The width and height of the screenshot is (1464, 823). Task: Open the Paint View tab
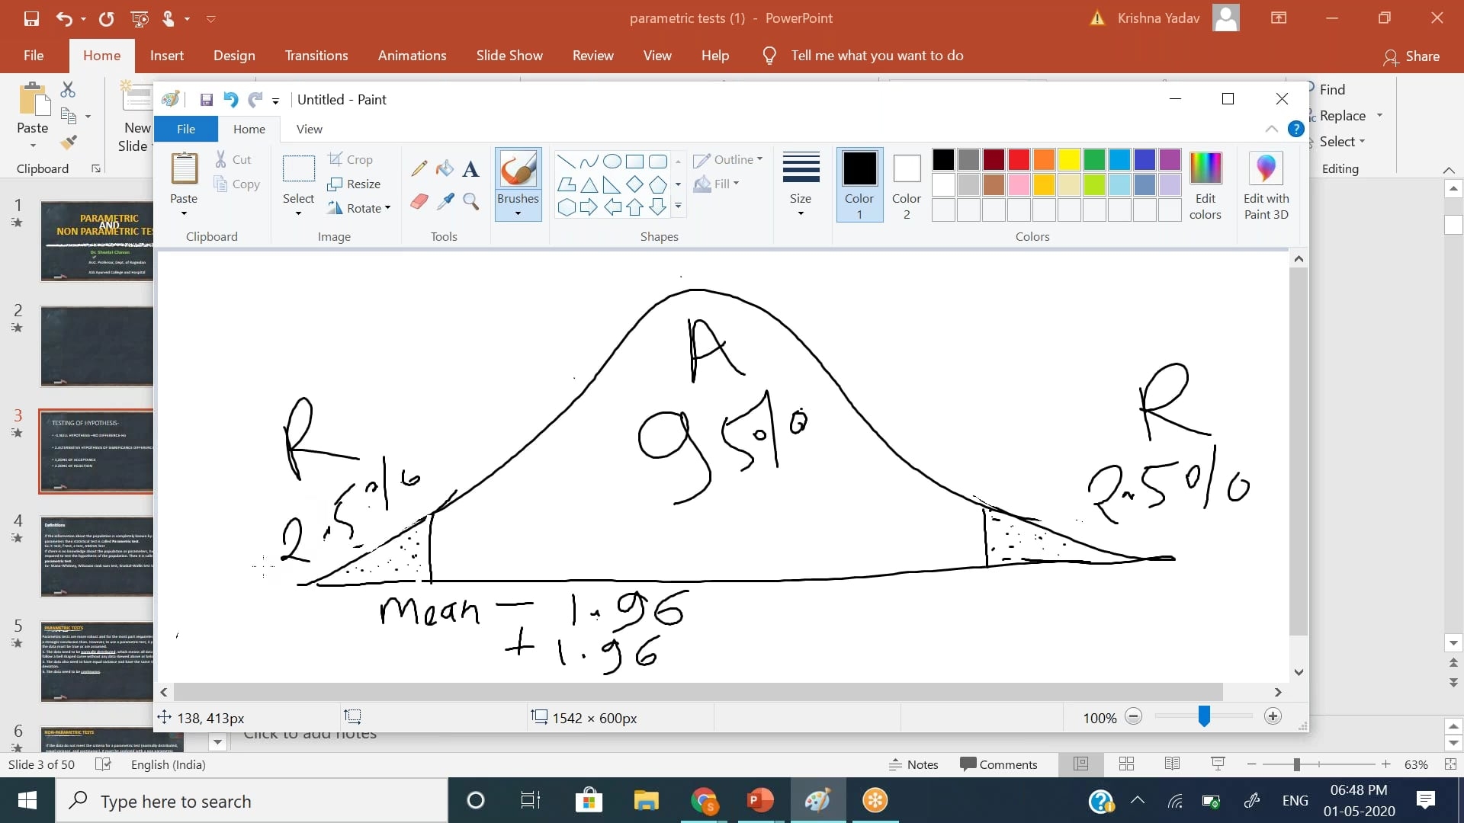(x=309, y=130)
